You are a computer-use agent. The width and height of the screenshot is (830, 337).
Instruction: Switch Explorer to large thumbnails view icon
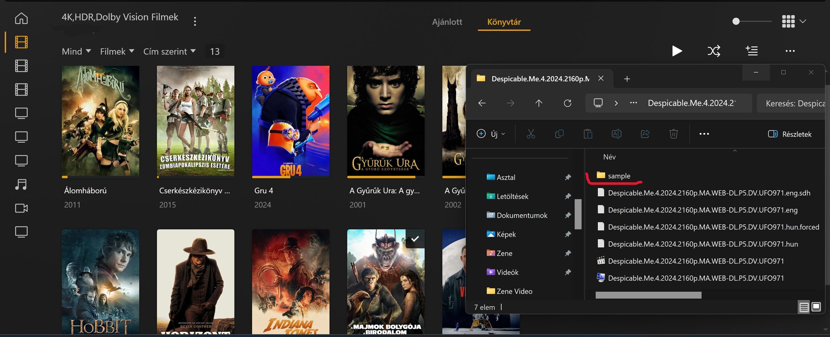pyautogui.click(x=816, y=307)
